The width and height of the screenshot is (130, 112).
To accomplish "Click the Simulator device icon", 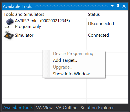I will click(x=9, y=35).
